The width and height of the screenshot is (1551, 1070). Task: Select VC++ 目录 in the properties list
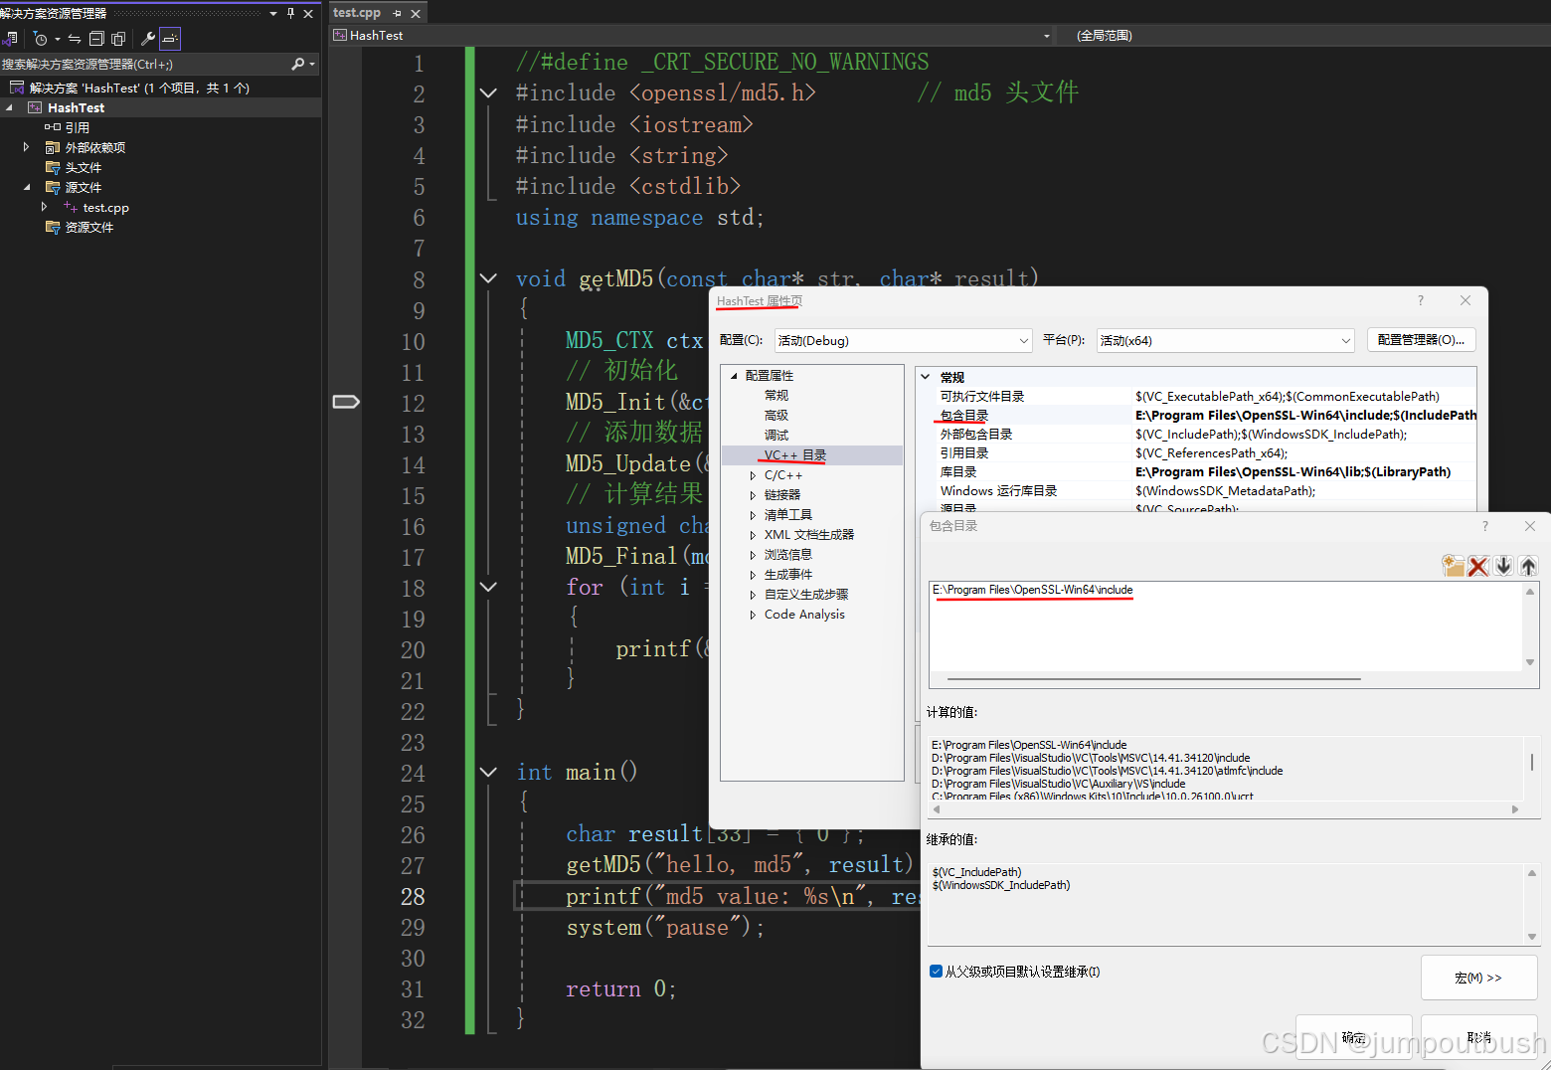[792, 454]
